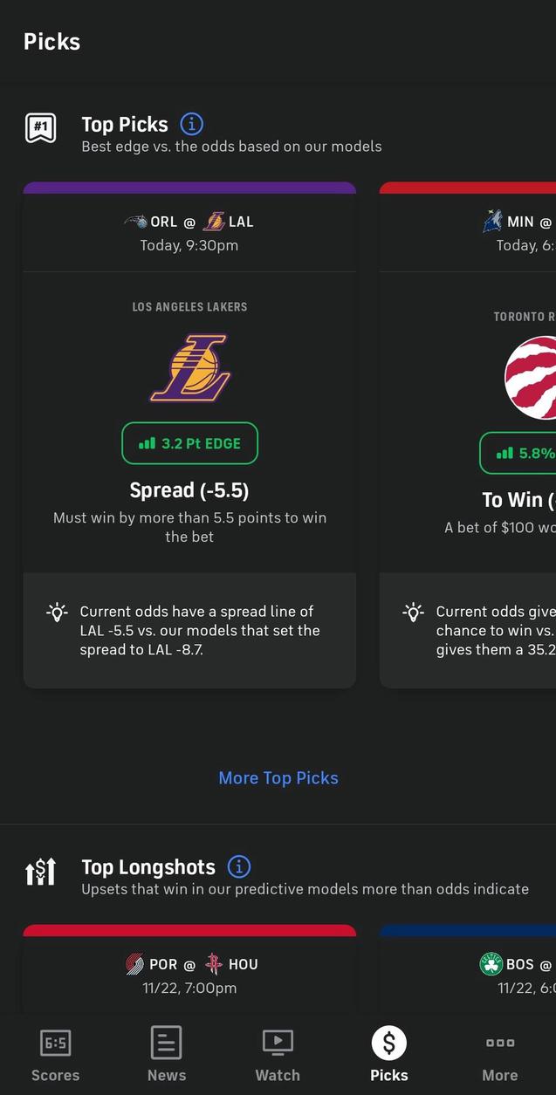Tap the Boston Celtics logo
Image resolution: width=556 pixels, height=1095 pixels.
point(491,964)
